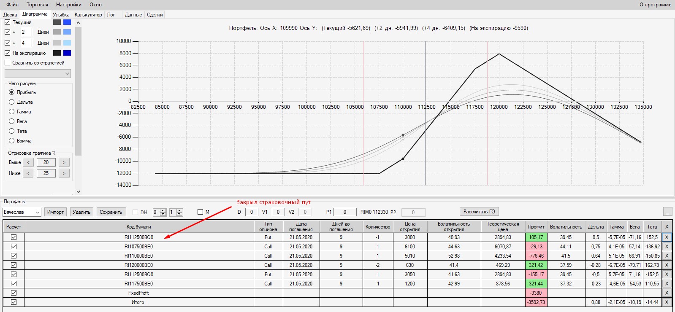Click the days field showing 4

(x=26, y=43)
